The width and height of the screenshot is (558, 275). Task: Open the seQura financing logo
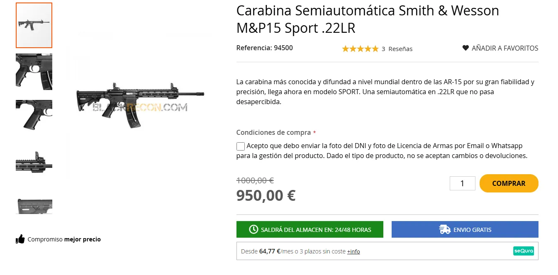tap(523, 251)
